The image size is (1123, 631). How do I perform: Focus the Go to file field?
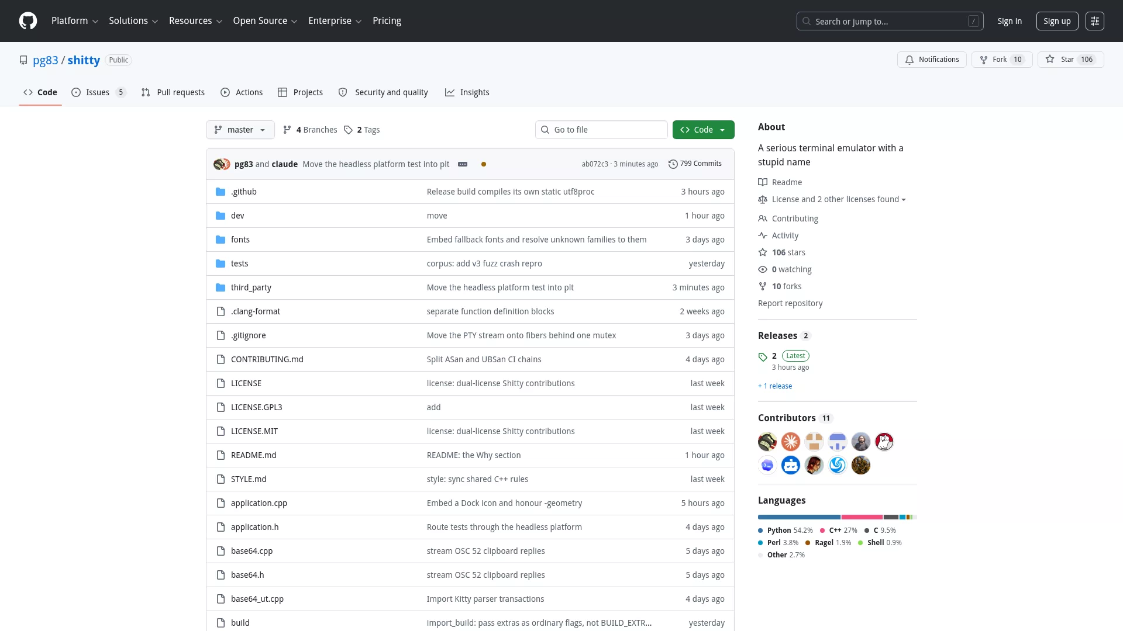(601, 130)
